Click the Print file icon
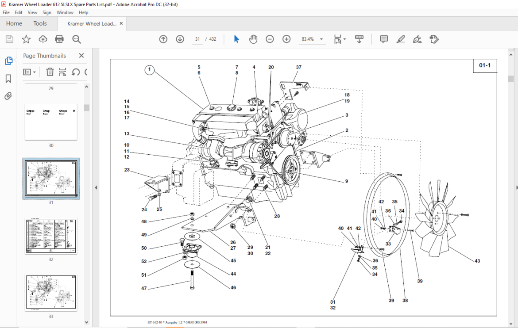 (59, 39)
